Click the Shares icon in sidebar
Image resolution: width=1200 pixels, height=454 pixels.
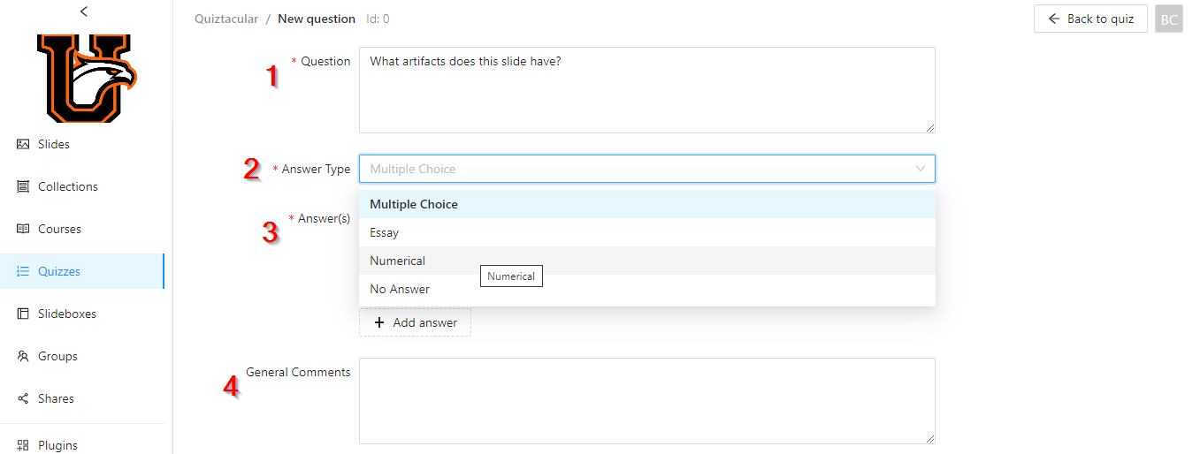tap(24, 398)
